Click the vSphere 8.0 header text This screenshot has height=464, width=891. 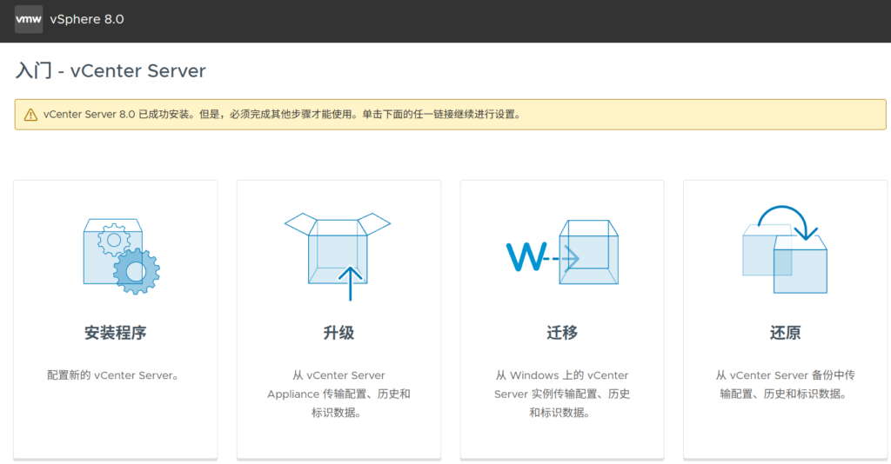(87, 19)
